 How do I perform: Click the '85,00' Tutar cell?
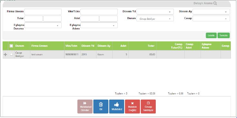coord(143,54)
